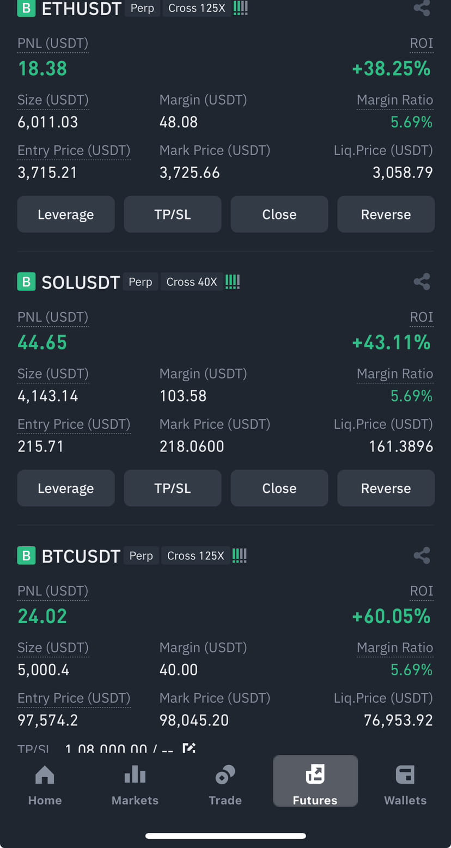
Task: Close the ETHUSDT position
Action: (279, 215)
